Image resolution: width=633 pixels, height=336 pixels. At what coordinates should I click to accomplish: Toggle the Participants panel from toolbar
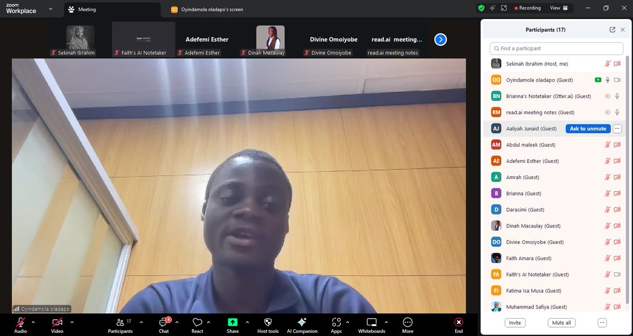(x=120, y=324)
